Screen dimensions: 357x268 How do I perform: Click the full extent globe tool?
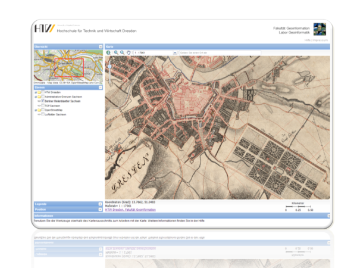point(108,52)
